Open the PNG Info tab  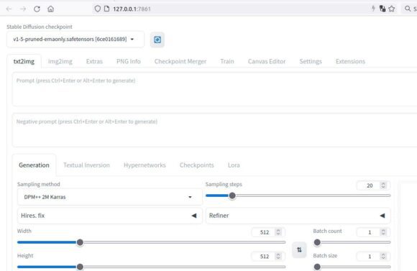(129, 61)
